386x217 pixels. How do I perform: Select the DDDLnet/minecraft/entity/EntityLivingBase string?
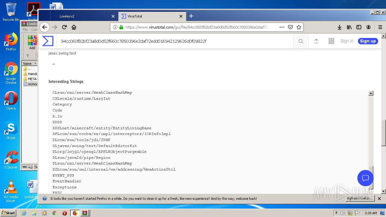coord(102,128)
